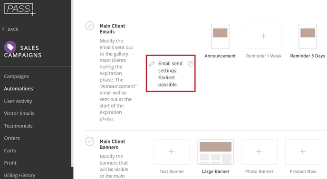Add a Text Banner using the plus
327x179 pixels.
tap(172, 152)
